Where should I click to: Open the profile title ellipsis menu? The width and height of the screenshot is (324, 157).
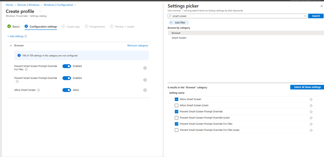[40, 11]
